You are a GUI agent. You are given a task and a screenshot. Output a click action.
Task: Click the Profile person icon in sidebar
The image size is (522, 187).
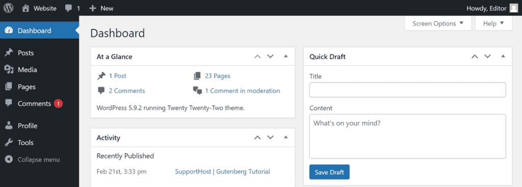pos(9,126)
